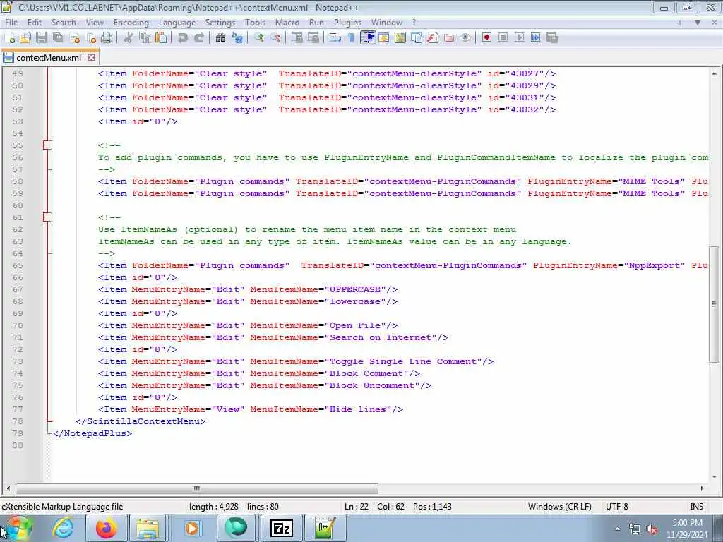The width and height of the screenshot is (723, 542).
Task: Open Internet Explorer from the taskbar
Action: tap(63, 528)
